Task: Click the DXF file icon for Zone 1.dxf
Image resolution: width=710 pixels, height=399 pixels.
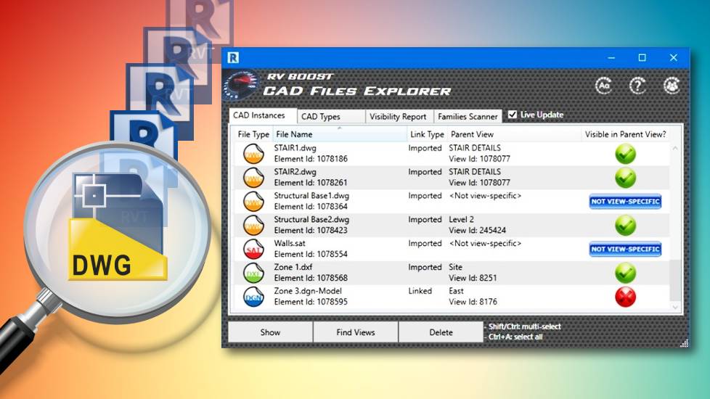Action: click(x=253, y=273)
